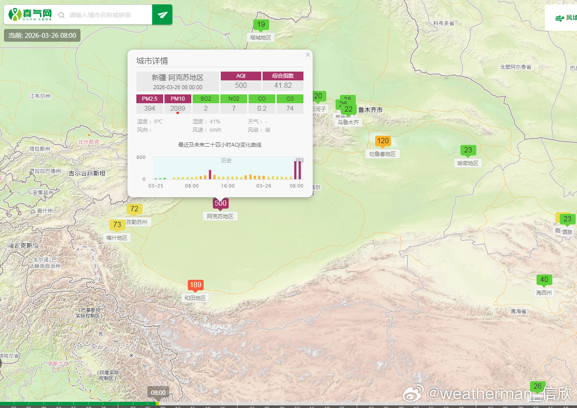Click the 哈密地区 city label
This screenshot has height=408, width=577.
tap(468, 163)
